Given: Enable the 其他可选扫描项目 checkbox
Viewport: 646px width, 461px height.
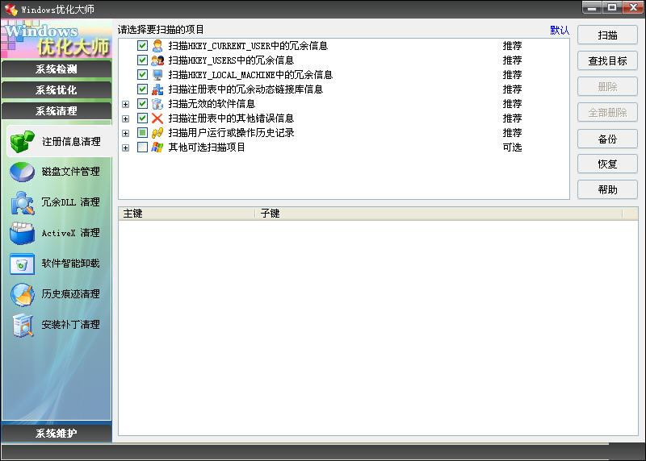Looking at the screenshot, I should [143, 147].
